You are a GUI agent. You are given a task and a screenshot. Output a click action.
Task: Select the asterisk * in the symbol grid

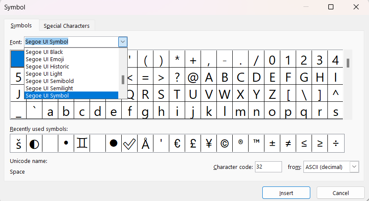177,59
